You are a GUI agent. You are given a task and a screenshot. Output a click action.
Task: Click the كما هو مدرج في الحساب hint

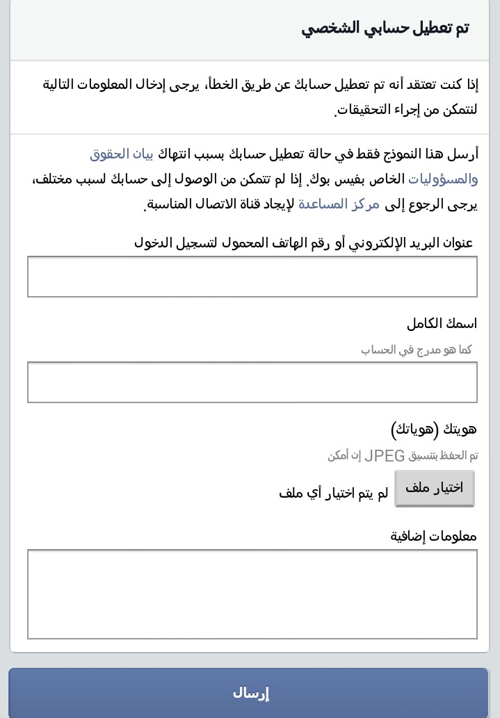point(417,350)
